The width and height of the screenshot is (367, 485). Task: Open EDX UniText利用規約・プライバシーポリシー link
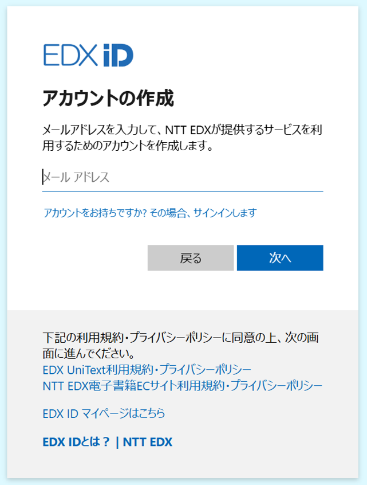click(147, 370)
